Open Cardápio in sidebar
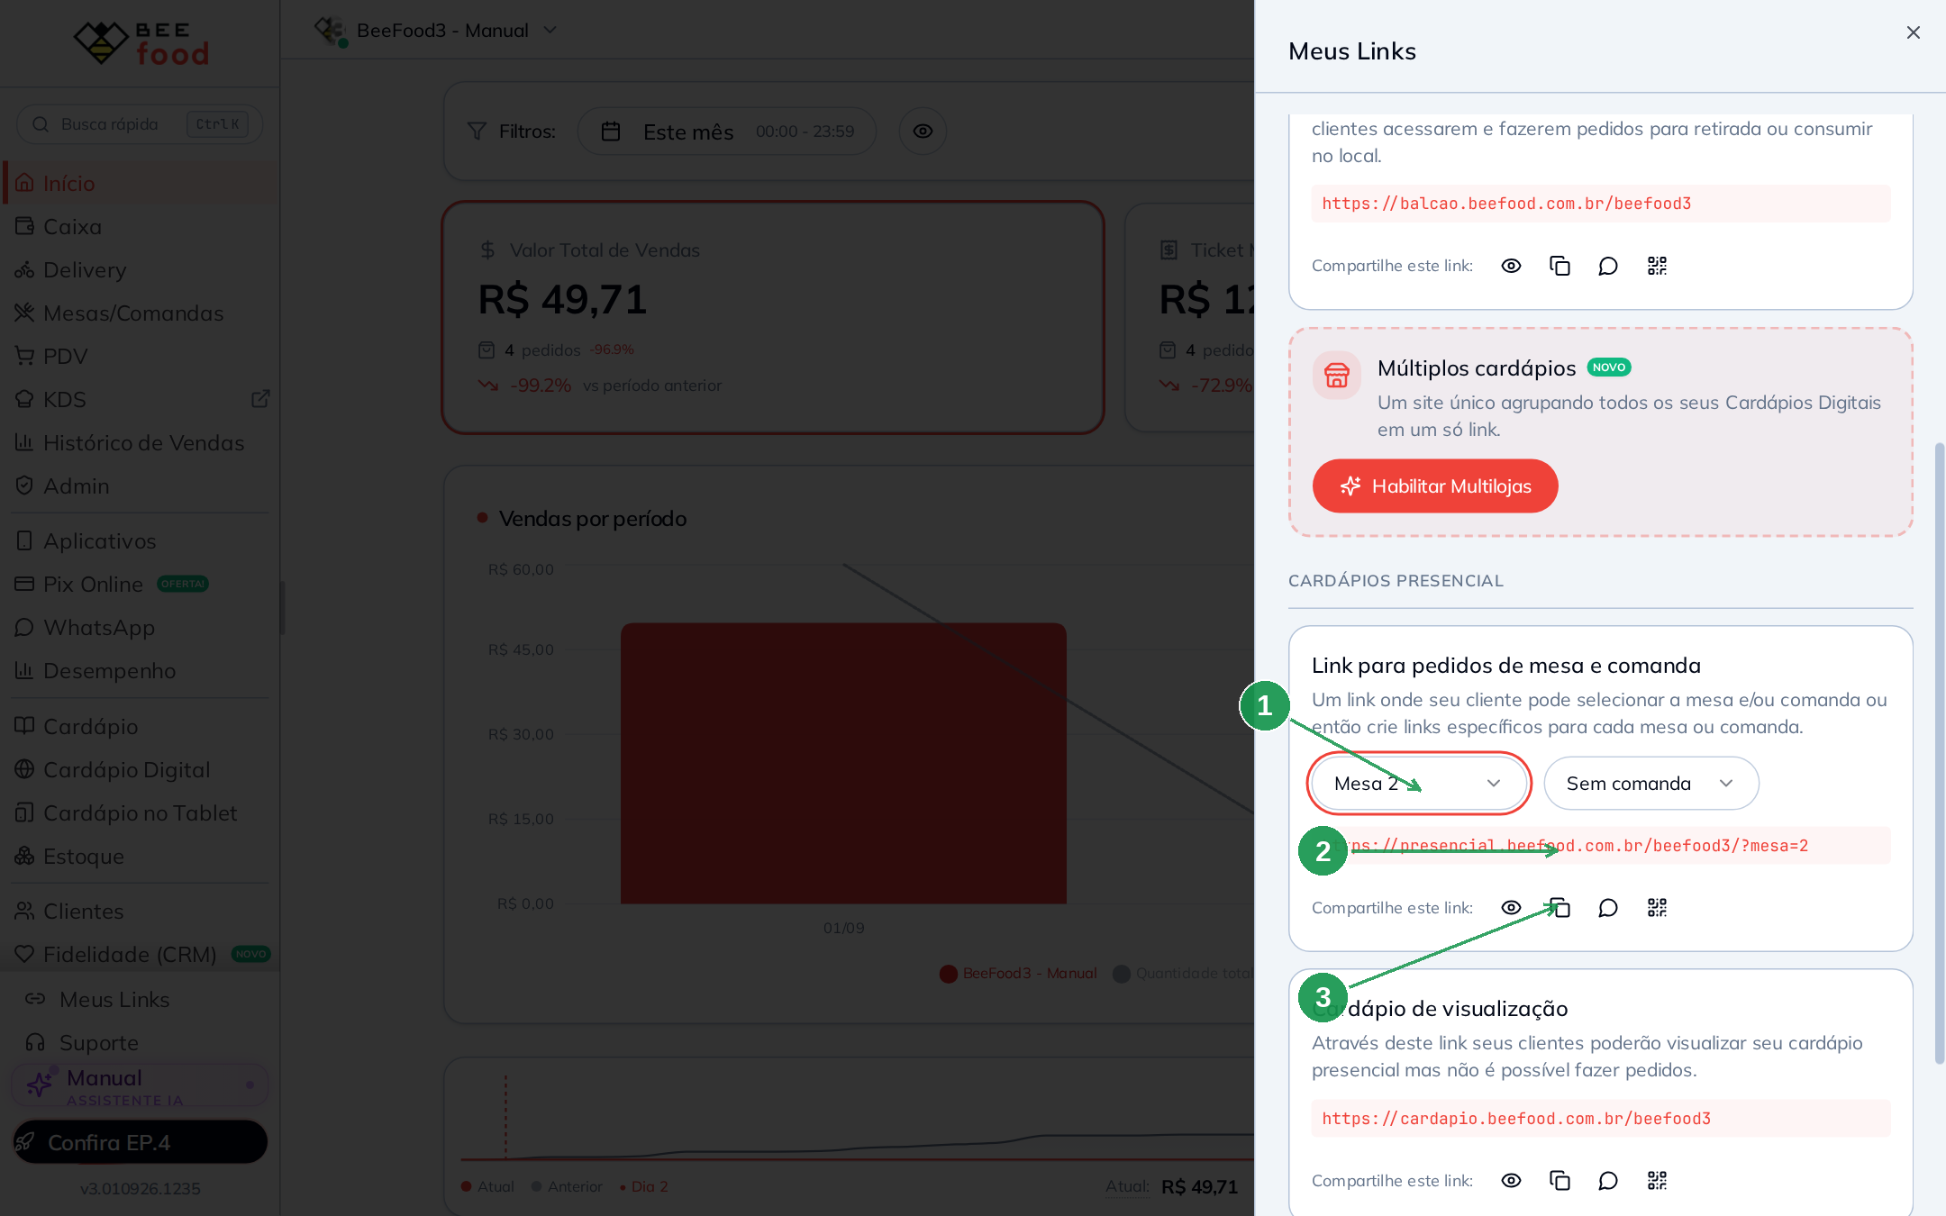 [140, 726]
